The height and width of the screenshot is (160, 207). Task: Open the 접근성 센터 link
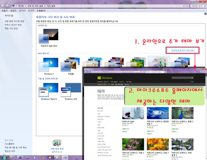pyautogui.click(x=10, y=151)
